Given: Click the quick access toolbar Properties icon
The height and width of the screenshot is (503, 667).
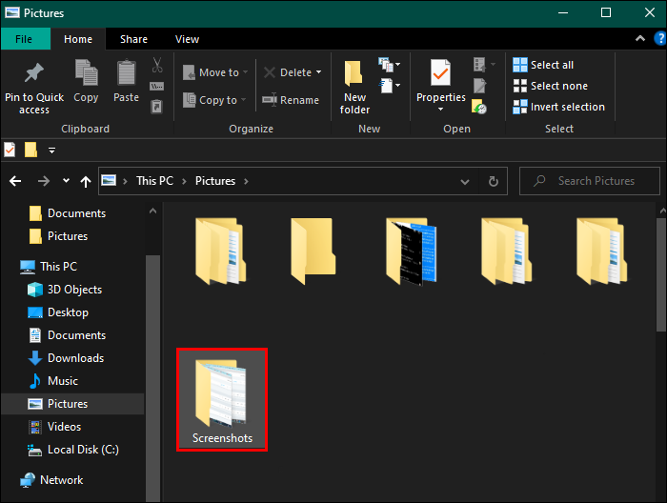Looking at the screenshot, I should [10, 150].
